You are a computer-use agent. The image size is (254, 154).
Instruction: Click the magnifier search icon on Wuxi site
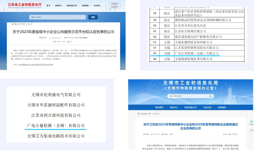click(x=211, y=96)
